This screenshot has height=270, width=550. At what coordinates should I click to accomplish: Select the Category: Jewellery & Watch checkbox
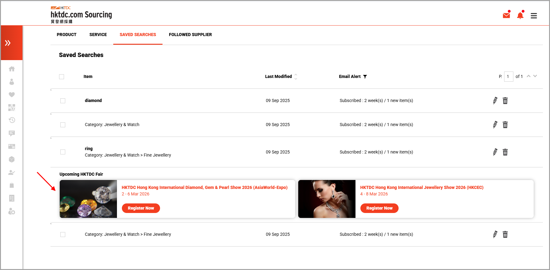tap(63, 125)
